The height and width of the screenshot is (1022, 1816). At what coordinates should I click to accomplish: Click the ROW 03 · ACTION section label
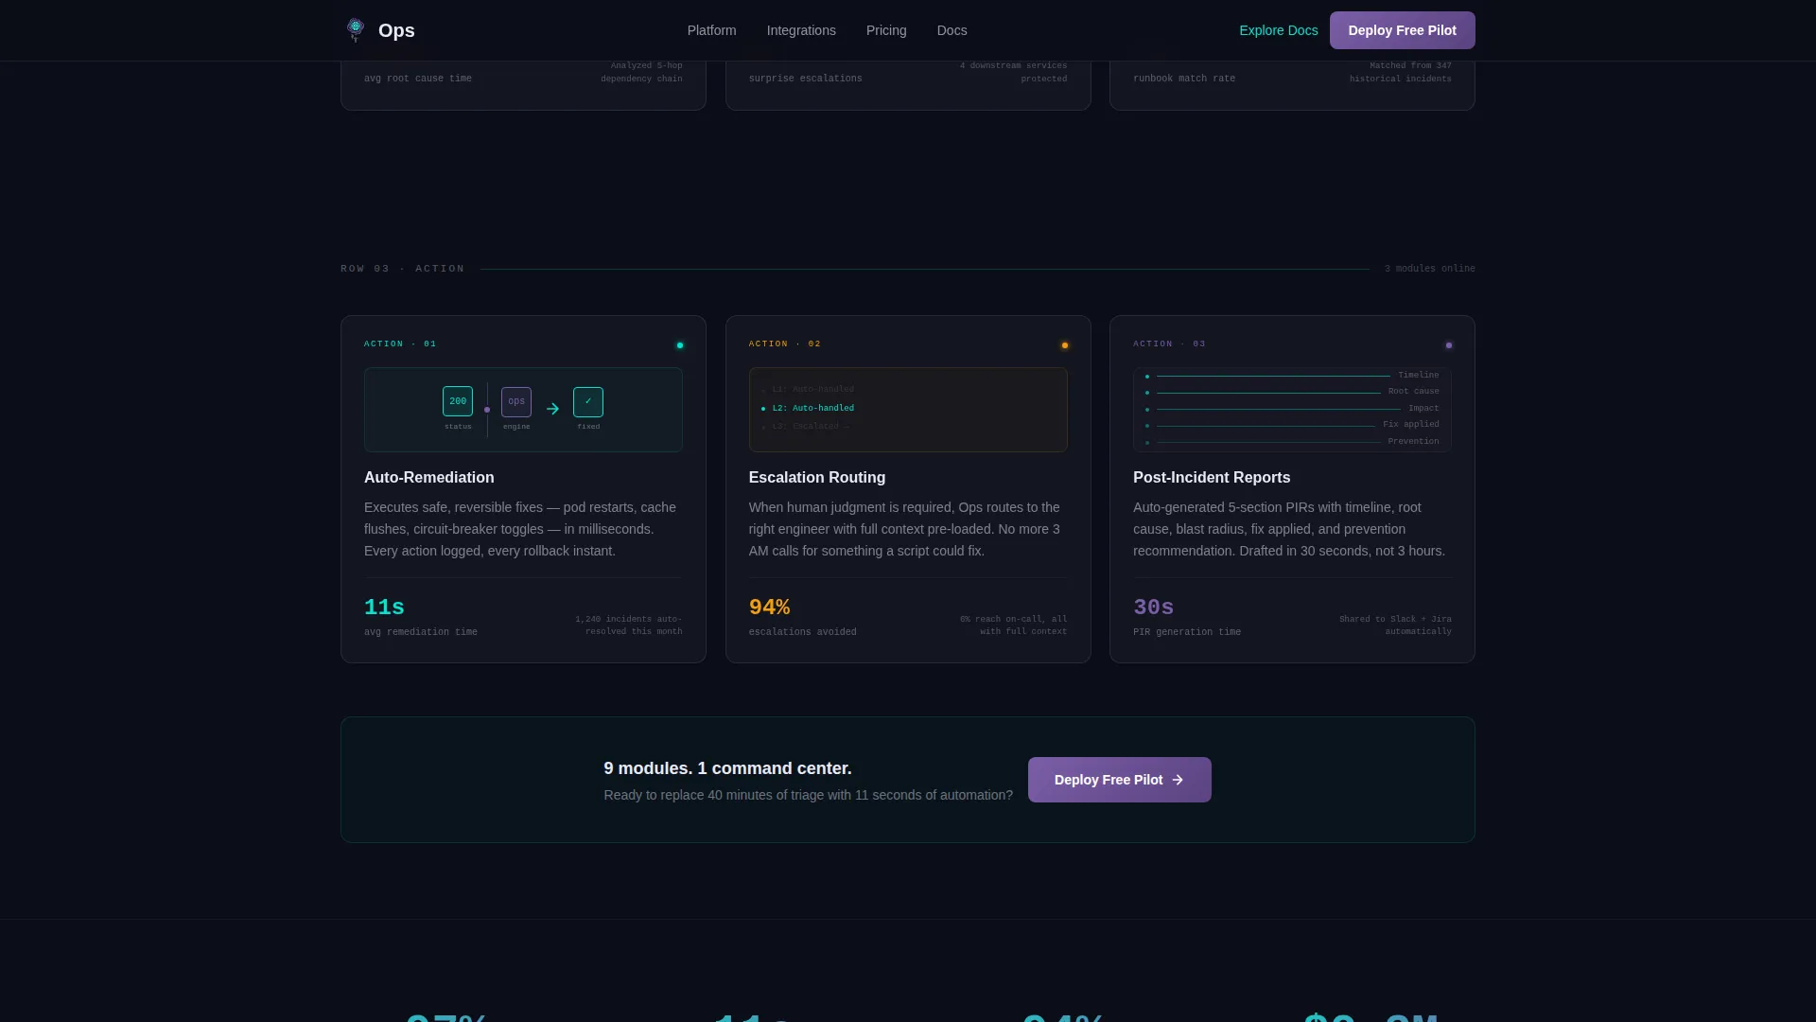click(x=403, y=269)
